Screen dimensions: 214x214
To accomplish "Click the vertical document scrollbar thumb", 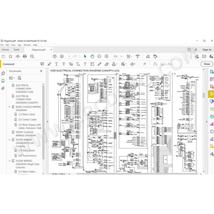I will click(x=204, y=95).
